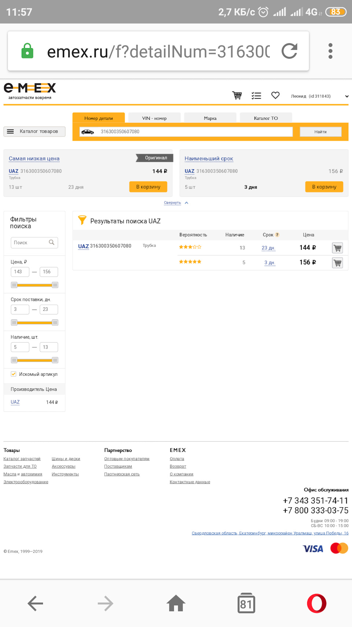Toggle the Искомый артикул checkbox
Viewport: 352px width, 627px height.
click(14, 374)
